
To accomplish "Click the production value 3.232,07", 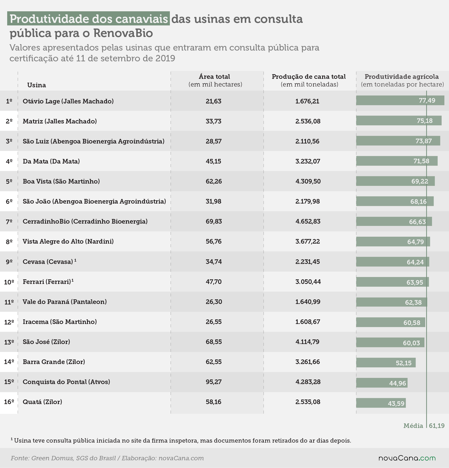I will tap(308, 161).
